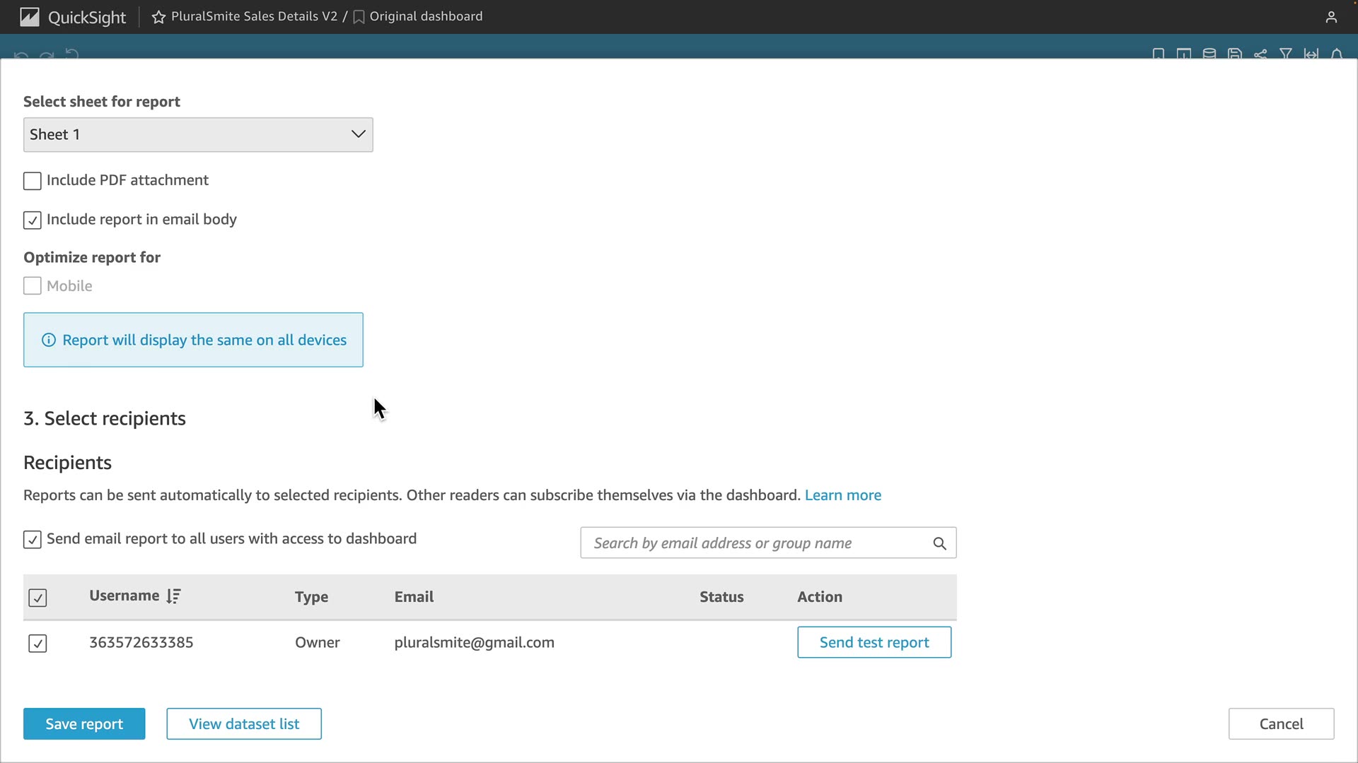Click Send test report button
This screenshot has height=763, width=1358.
pos(874,642)
